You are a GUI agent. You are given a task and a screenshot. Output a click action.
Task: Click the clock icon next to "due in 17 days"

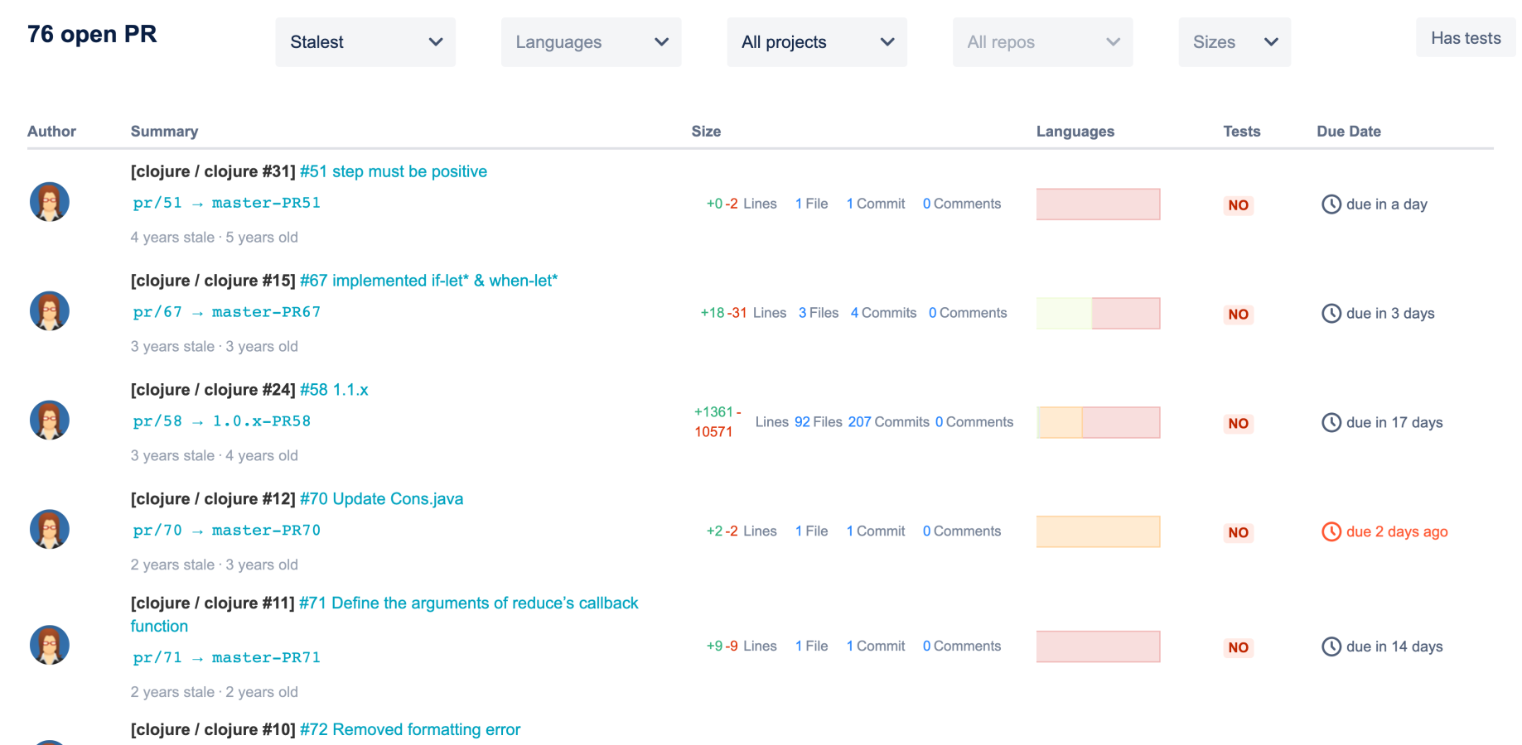(x=1331, y=422)
